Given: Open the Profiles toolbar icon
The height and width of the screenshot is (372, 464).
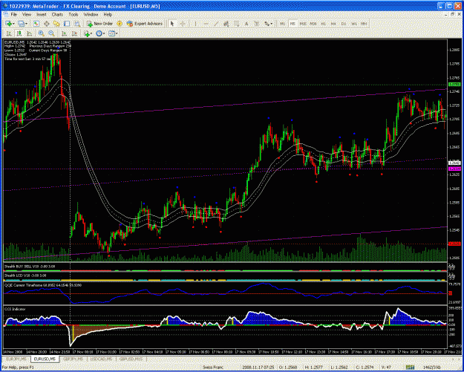Looking at the screenshot, I should coord(21,24).
